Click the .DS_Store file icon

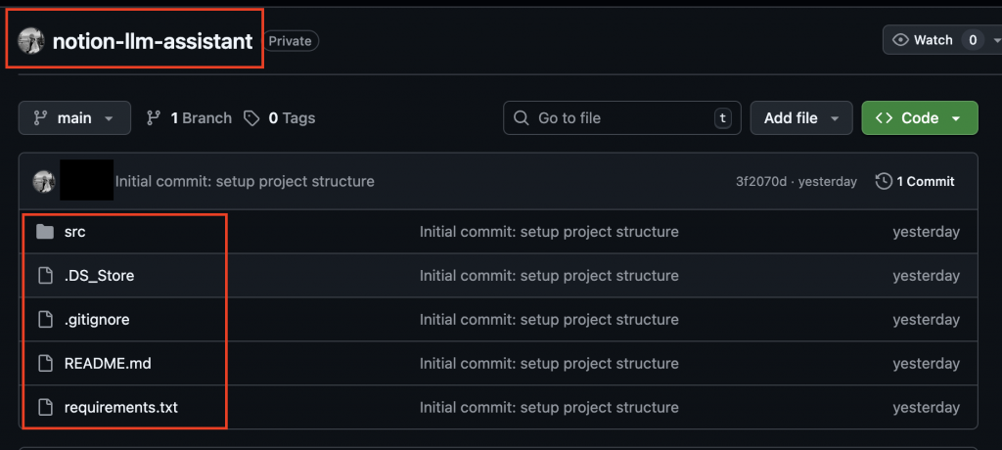point(44,276)
